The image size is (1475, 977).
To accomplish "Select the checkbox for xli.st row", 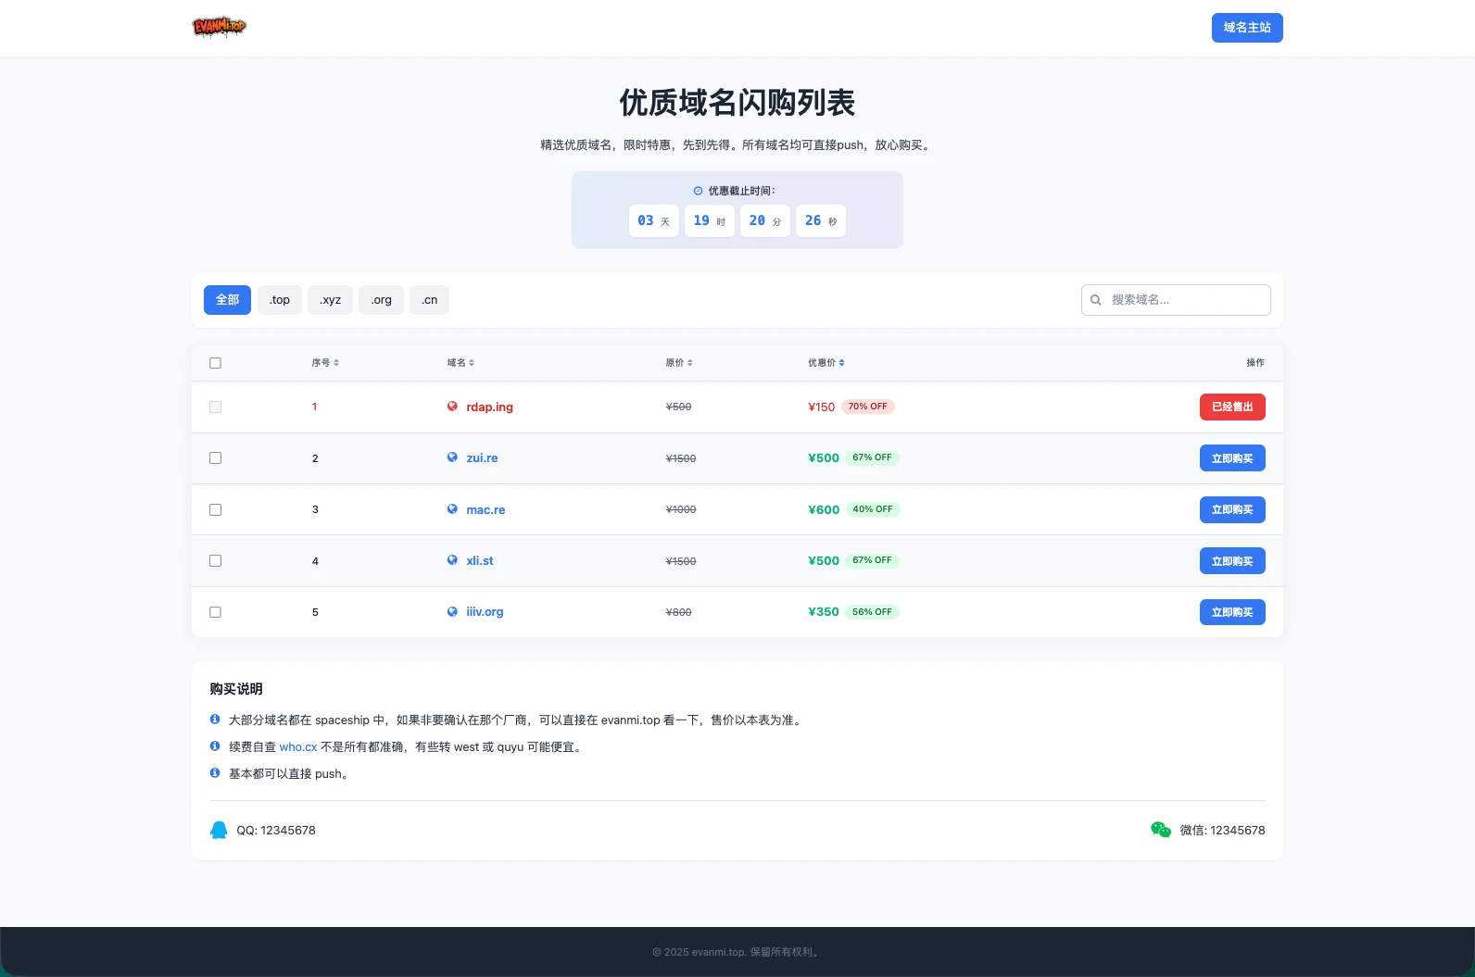I will [216, 561].
